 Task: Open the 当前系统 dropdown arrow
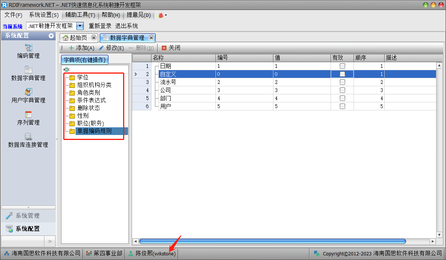point(80,26)
